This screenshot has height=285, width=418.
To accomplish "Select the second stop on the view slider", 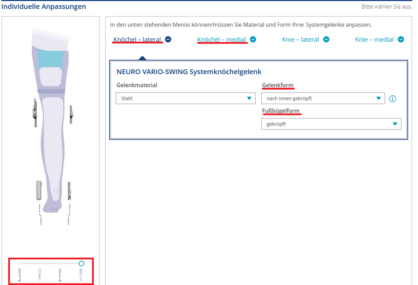I will pos(40,263).
